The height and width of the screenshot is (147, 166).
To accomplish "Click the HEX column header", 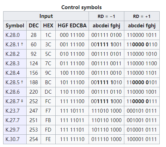I will pyautogui.click(x=48, y=26).
